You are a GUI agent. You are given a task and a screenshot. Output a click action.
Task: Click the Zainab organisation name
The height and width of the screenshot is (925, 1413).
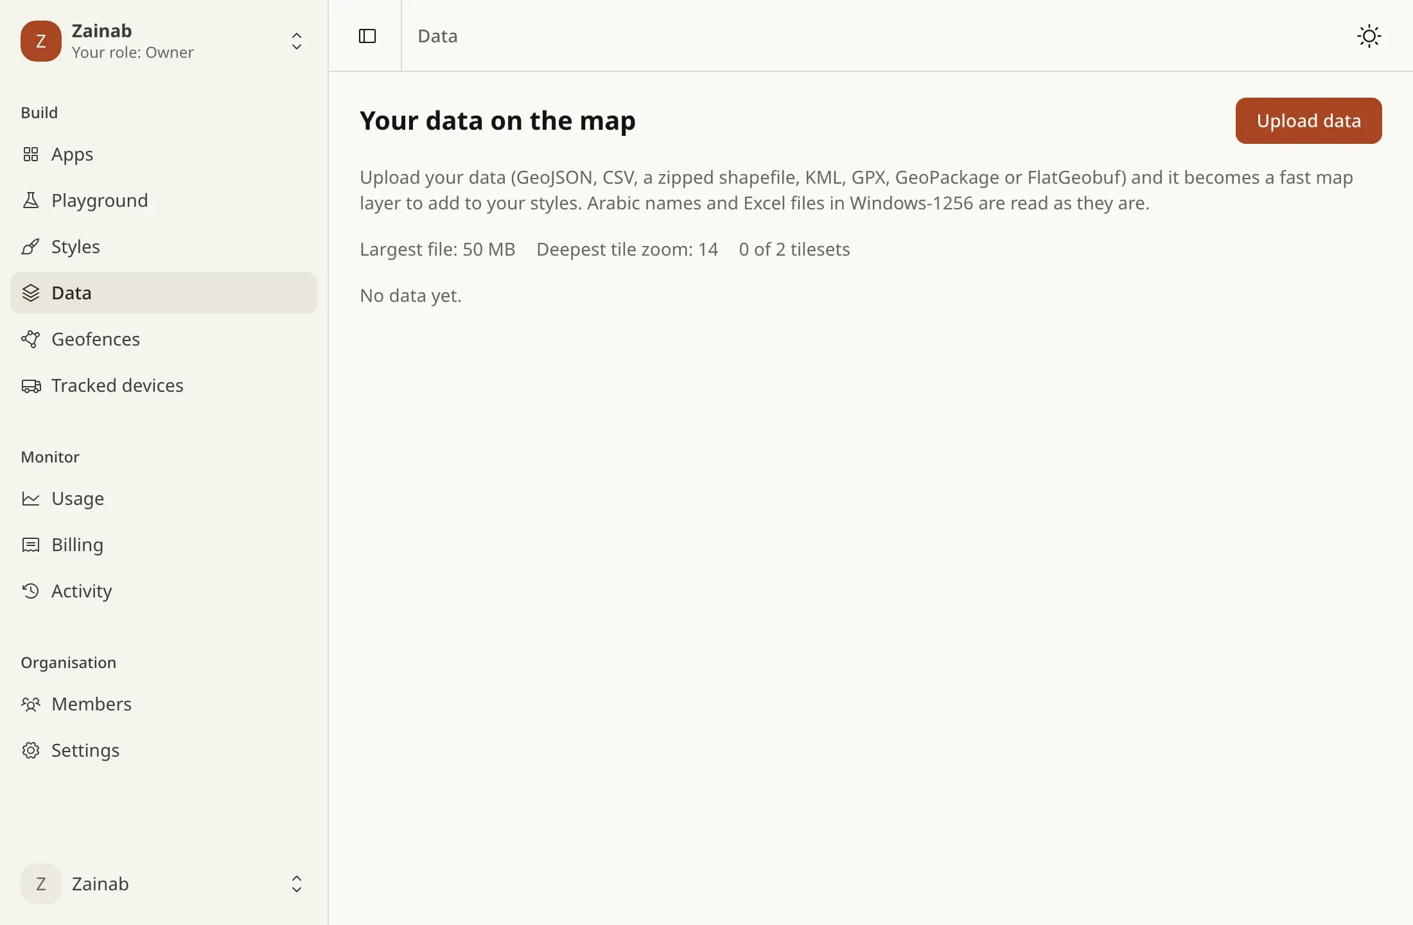coord(101,31)
